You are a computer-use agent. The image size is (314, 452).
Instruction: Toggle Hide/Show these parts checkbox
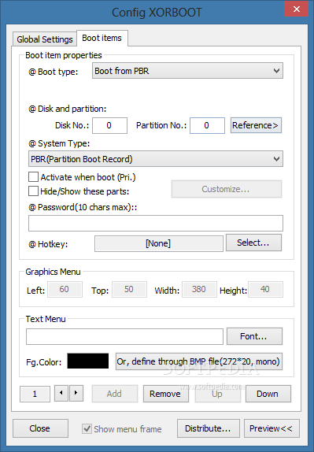tap(33, 191)
